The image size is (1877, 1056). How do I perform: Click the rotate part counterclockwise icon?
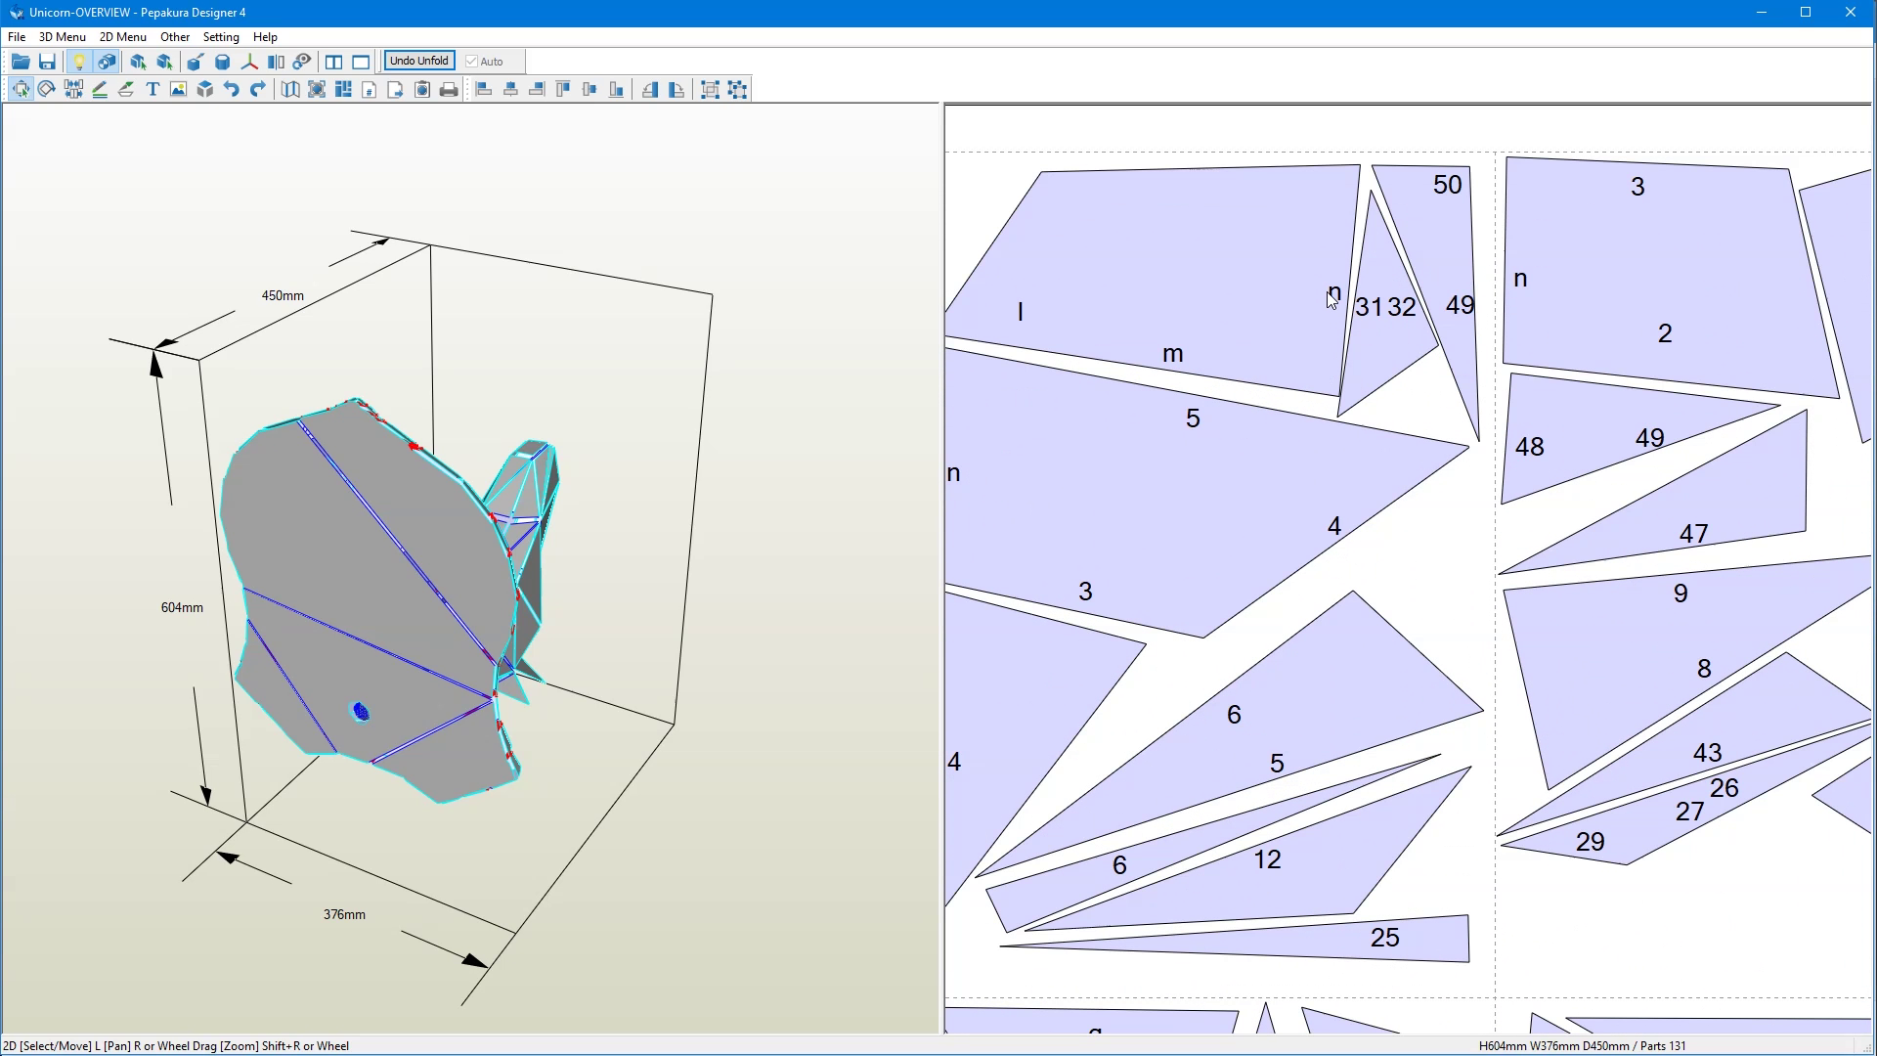(x=650, y=89)
